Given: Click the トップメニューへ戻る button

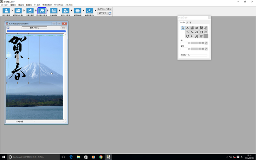Looking at the screenshot, I should [x=104, y=9].
